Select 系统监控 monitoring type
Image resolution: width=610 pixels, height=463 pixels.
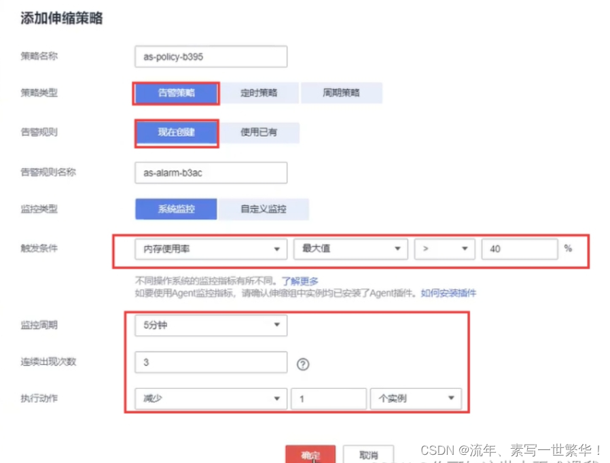click(x=176, y=209)
